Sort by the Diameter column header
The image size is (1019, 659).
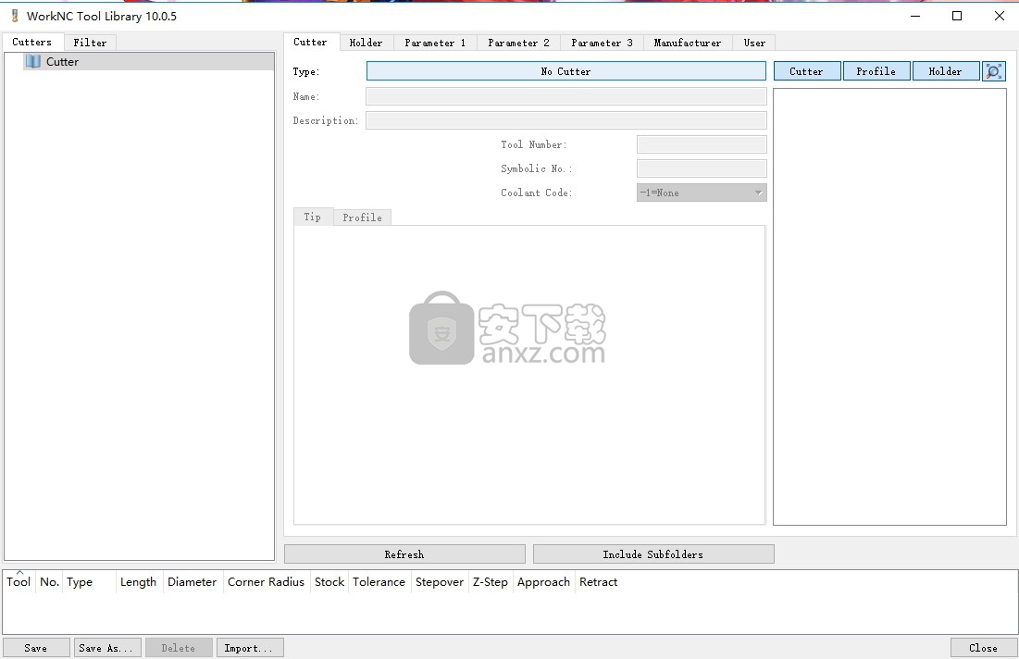pos(193,582)
